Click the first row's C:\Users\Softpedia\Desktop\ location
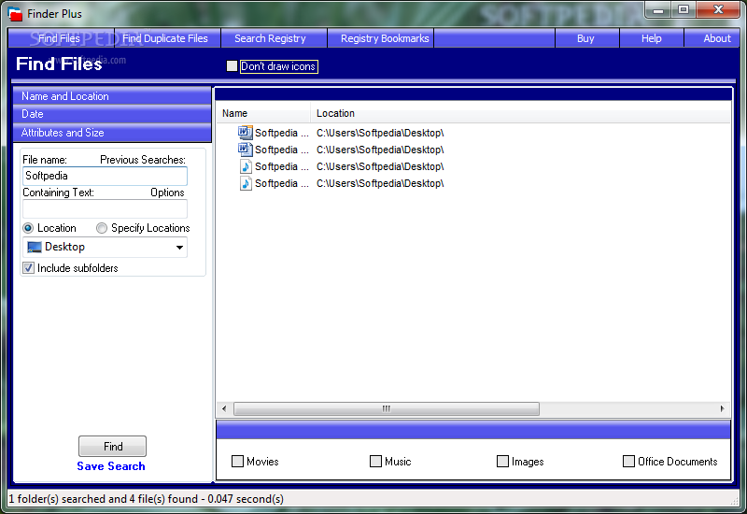The width and height of the screenshot is (747, 514). (380, 133)
